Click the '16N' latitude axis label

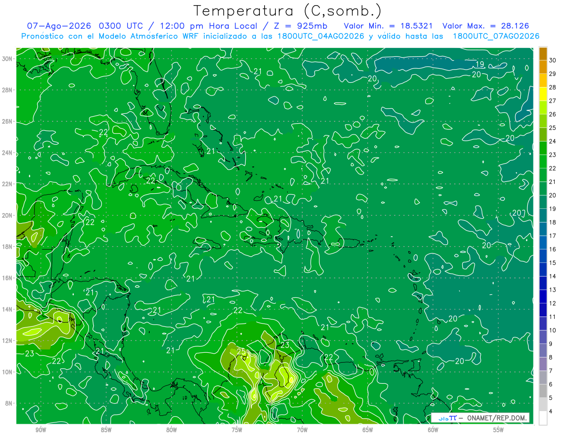pyautogui.click(x=7, y=278)
